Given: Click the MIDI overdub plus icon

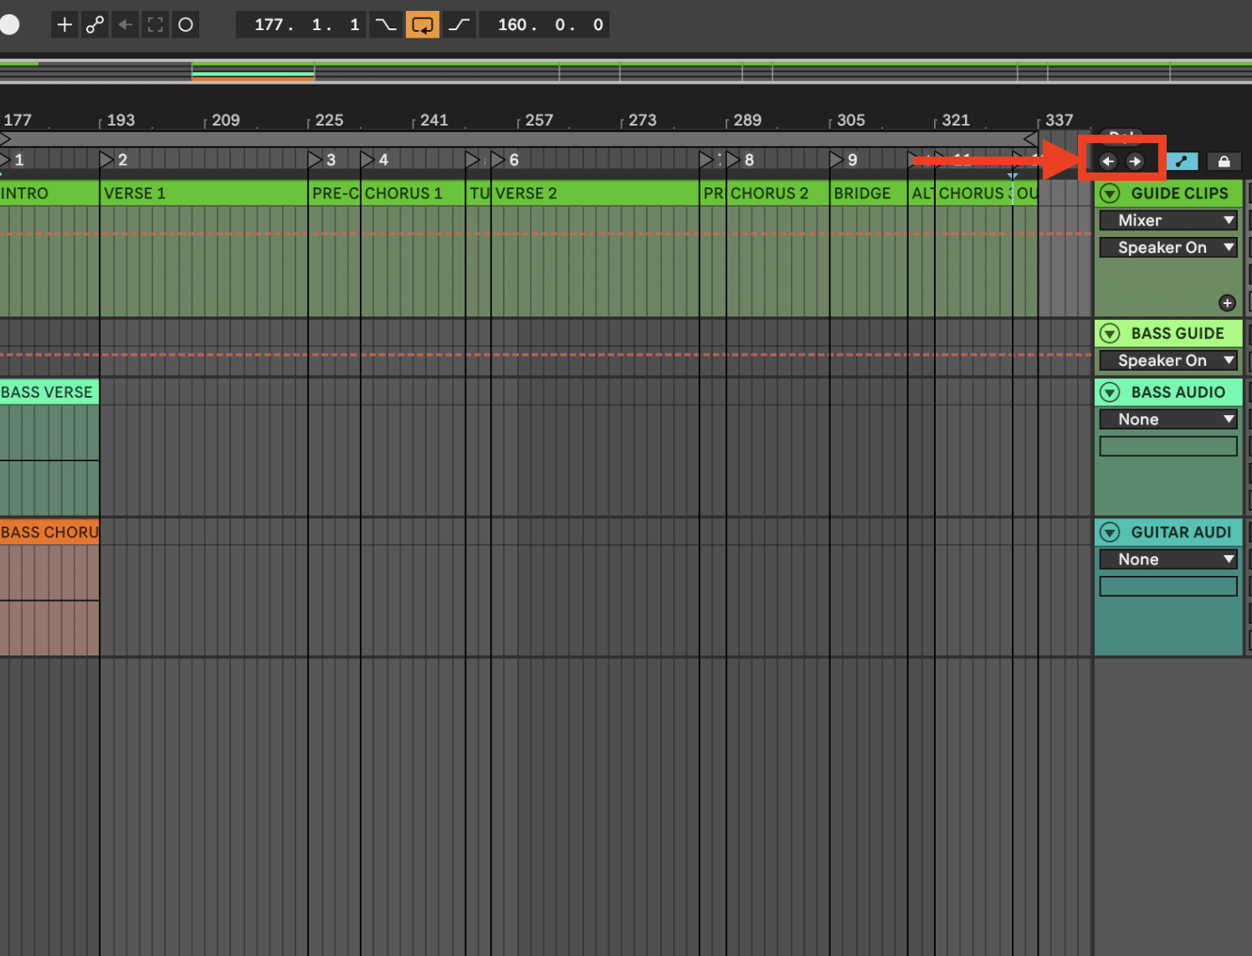Looking at the screenshot, I should [x=64, y=25].
